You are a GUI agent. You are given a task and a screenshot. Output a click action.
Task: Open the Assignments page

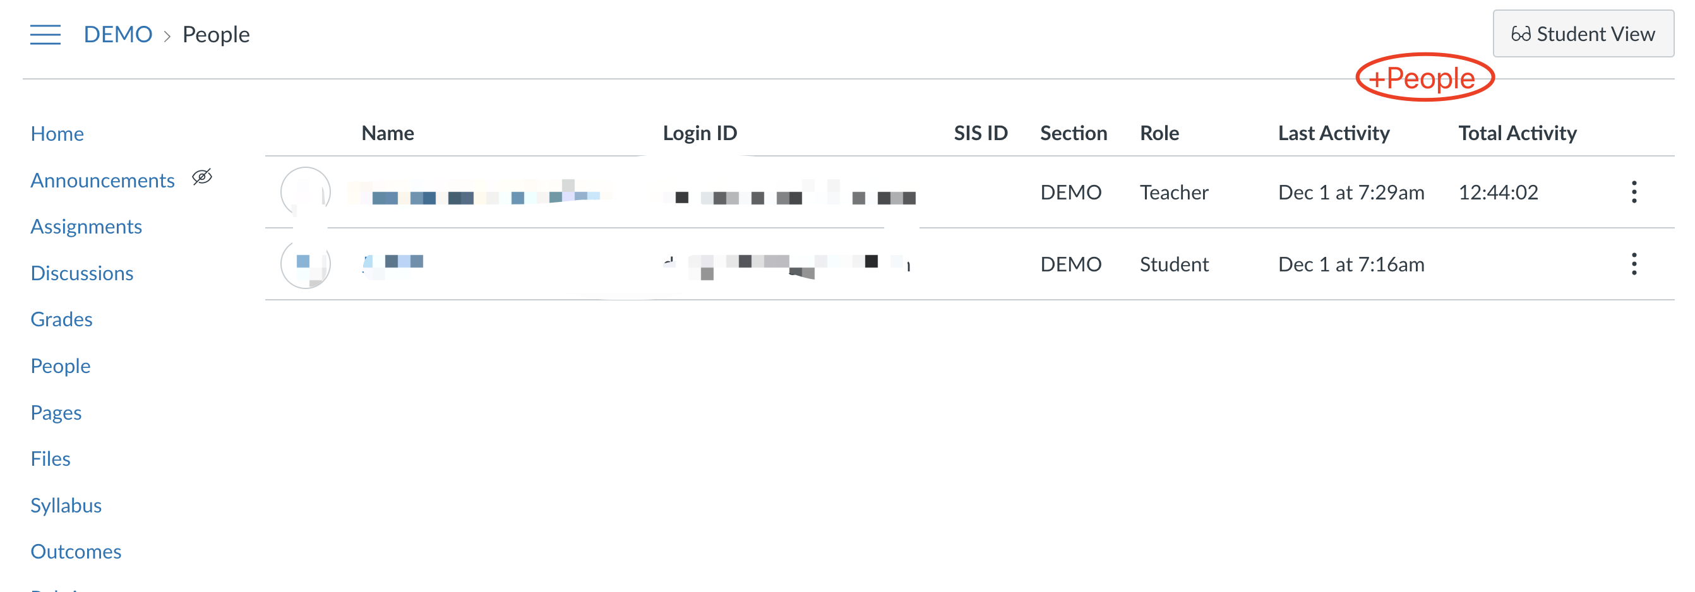86,227
